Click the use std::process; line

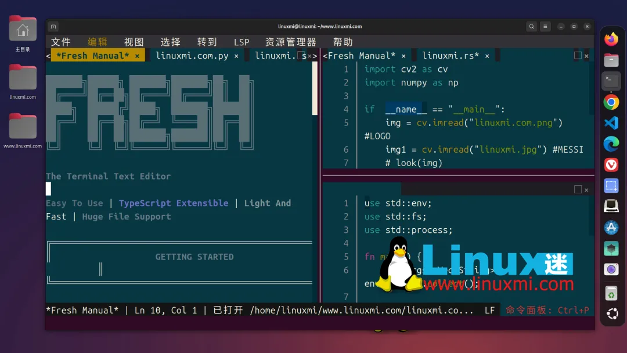(x=408, y=230)
